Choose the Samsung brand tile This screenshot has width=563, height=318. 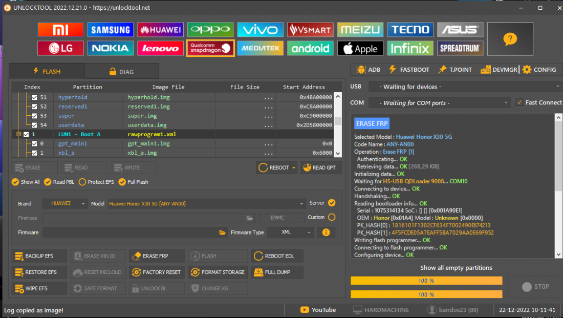coord(110,30)
